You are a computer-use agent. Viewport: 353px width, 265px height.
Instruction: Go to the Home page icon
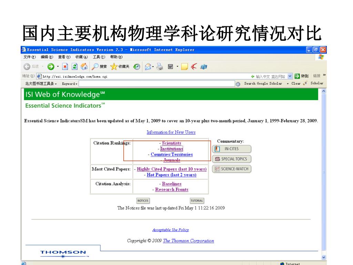pos(84,67)
